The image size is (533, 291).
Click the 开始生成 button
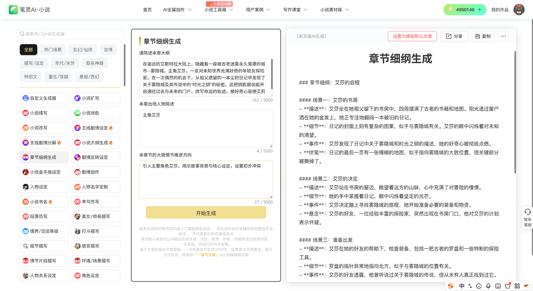pyautogui.click(x=206, y=213)
